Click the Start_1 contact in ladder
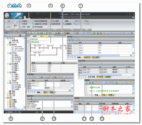142x125 pixels. 37,48
